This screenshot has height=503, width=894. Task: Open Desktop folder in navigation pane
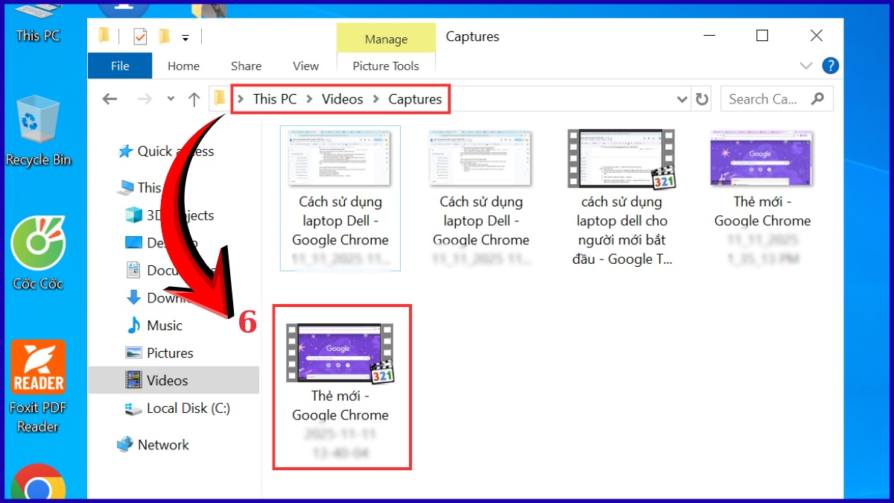tap(162, 243)
